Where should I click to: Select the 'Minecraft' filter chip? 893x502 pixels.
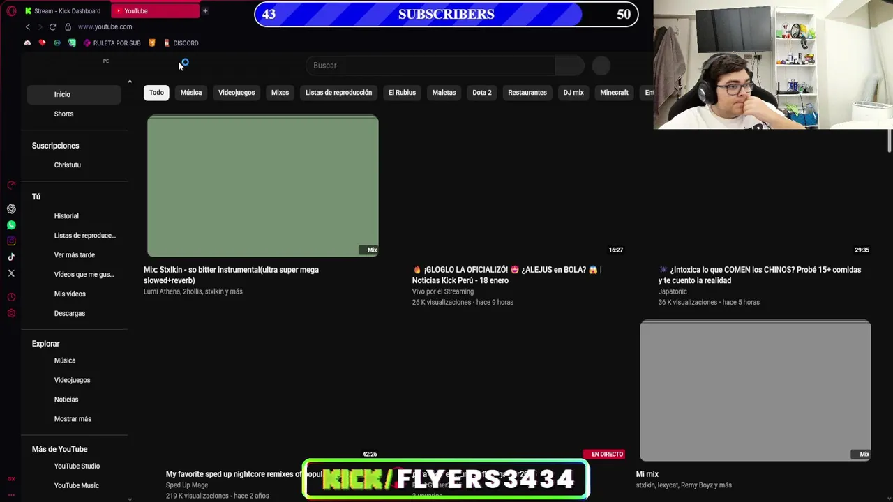click(x=614, y=93)
